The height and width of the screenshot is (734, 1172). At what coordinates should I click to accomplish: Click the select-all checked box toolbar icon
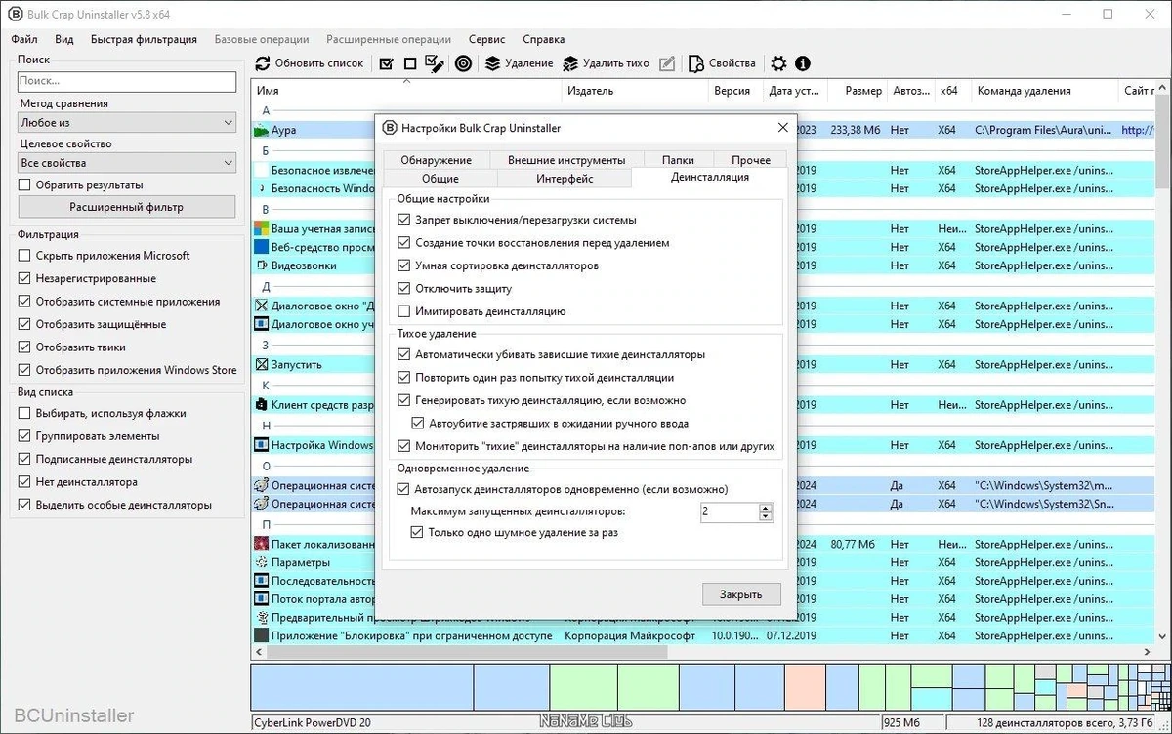386,63
